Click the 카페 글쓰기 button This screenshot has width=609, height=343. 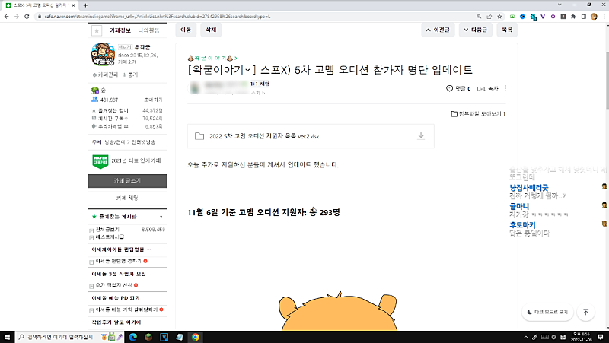pyautogui.click(x=127, y=181)
